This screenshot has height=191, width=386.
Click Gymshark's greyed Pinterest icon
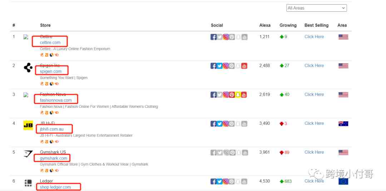click(232, 153)
